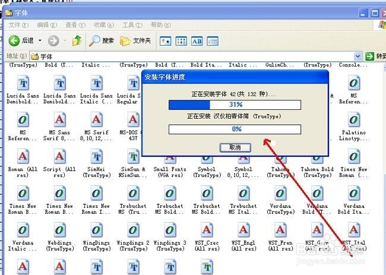Select MS Sans Serif 8,10,12 font icon
Viewport: 386px width, 275px height.
pos(59,120)
